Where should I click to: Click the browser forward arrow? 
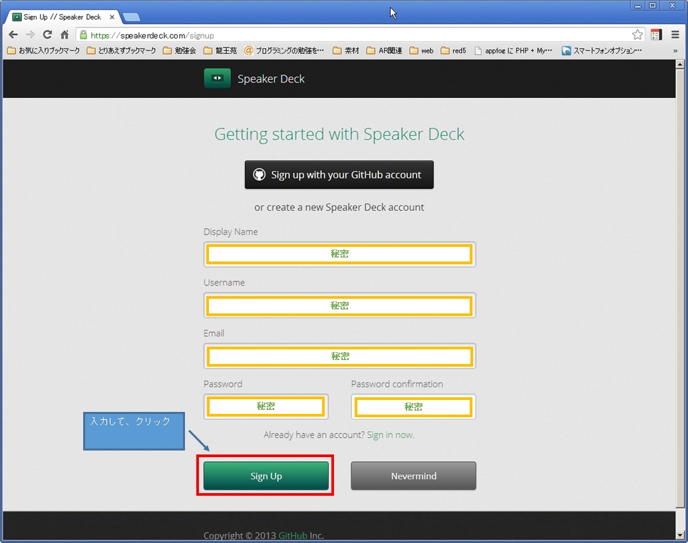(31, 35)
